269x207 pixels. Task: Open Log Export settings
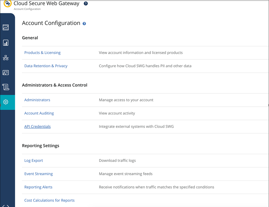(x=33, y=161)
